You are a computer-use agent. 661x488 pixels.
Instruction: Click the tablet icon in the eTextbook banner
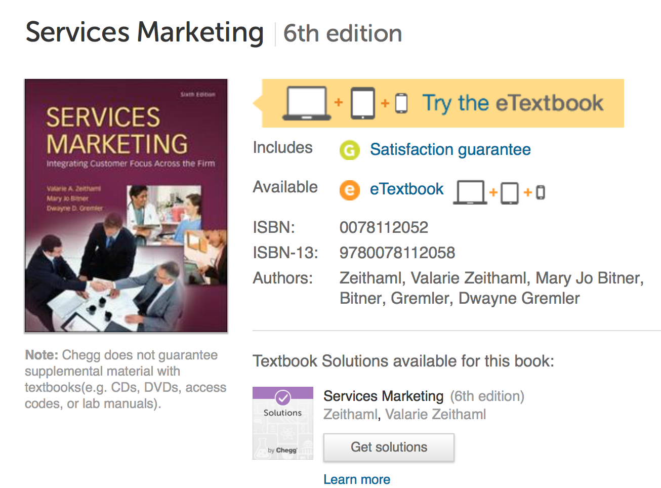point(363,103)
